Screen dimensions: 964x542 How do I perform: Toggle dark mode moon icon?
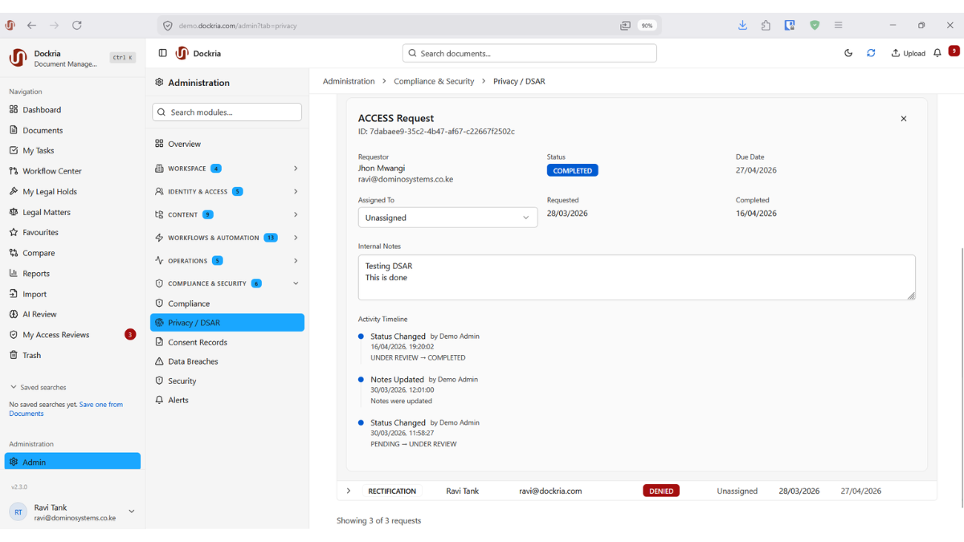[x=848, y=53]
